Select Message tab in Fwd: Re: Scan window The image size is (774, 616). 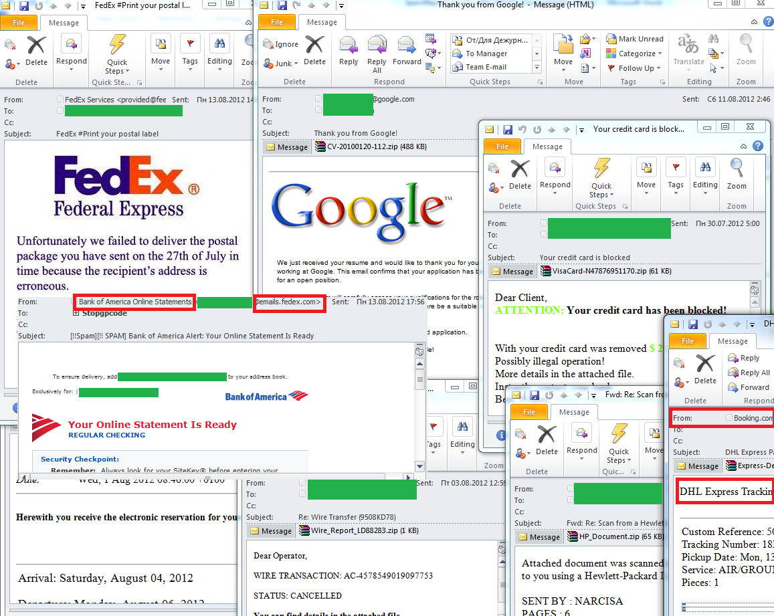(x=574, y=412)
